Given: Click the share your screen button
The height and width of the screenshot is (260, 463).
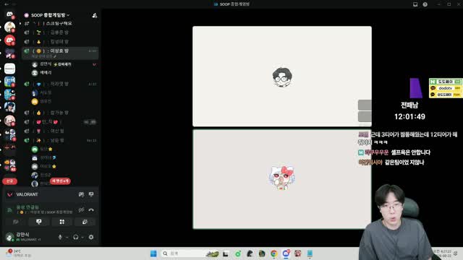Looking at the screenshot, I should click(38, 222).
